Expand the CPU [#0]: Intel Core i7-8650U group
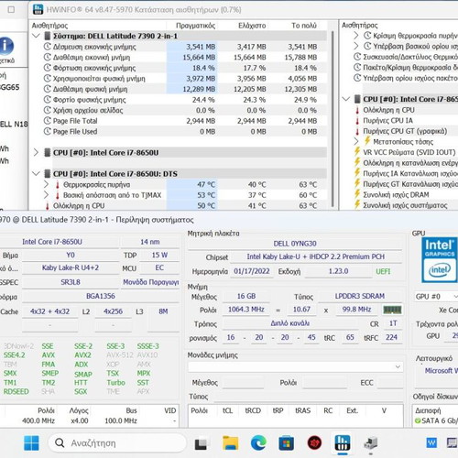 pyautogui.click(x=36, y=152)
